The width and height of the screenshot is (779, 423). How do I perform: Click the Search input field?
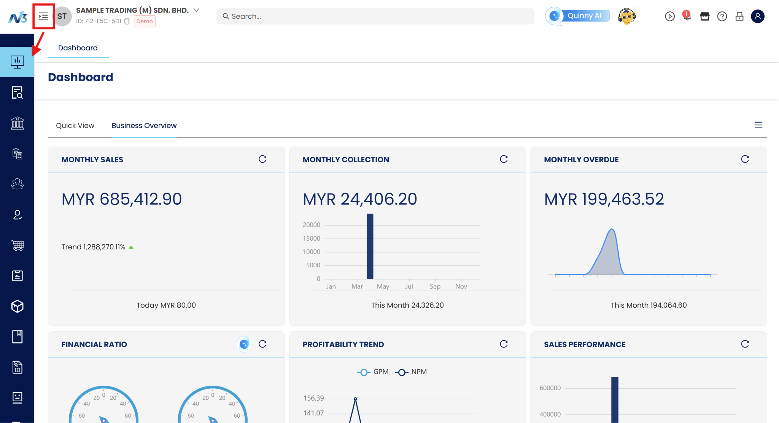pos(375,16)
